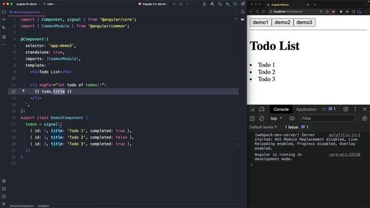
Task: Reload the localhost page in browser
Action: [264, 12]
